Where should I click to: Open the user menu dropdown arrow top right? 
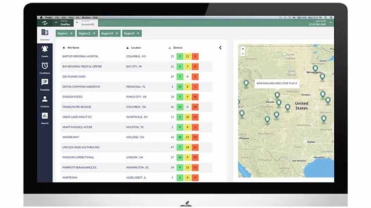coord(331,23)
